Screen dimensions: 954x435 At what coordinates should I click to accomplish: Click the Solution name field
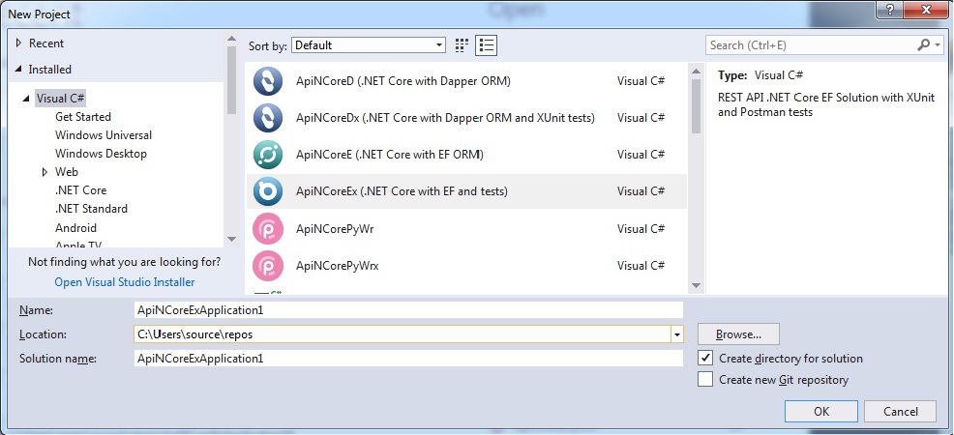tap(409, 359)
